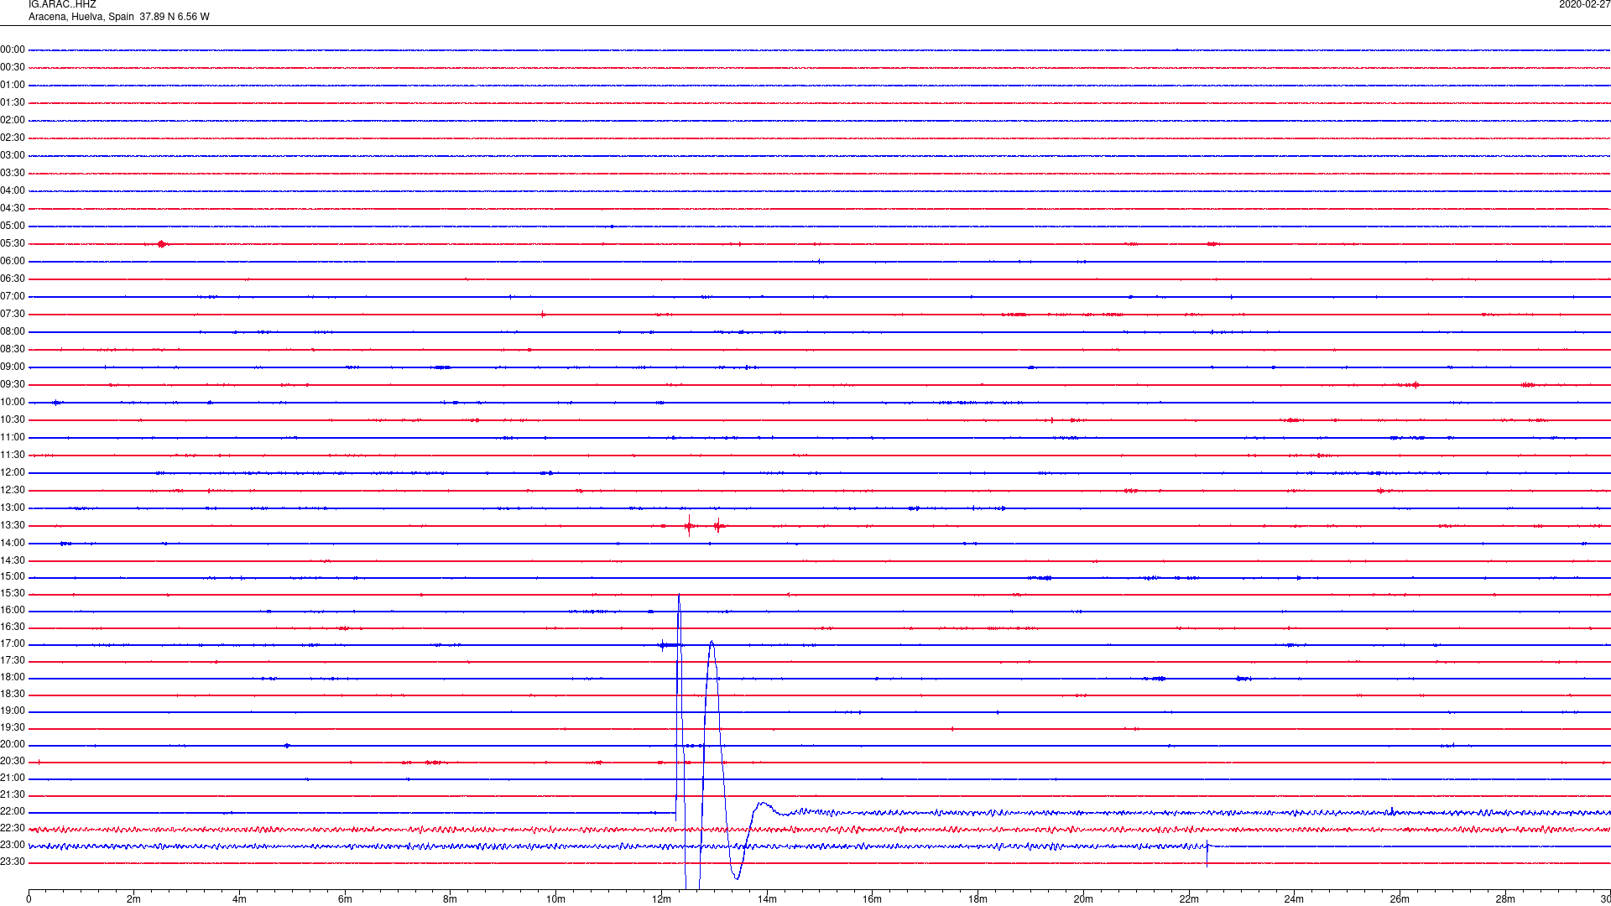
Task: Select the 03:00 time row label
Action: click(13, 155)
